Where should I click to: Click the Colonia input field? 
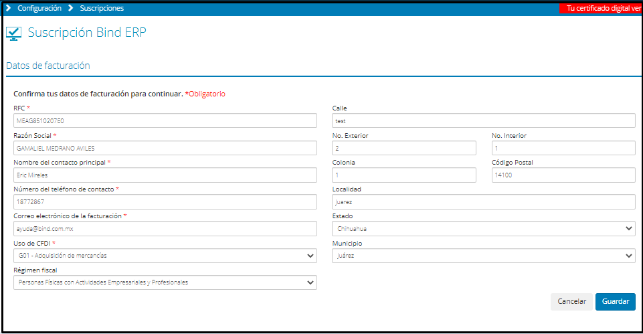pos(404,175)
